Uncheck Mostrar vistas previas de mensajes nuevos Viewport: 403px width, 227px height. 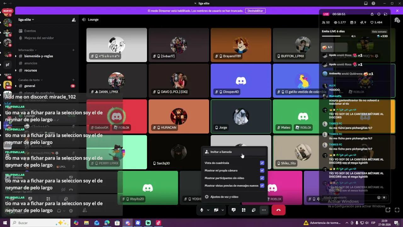[262, 186]
